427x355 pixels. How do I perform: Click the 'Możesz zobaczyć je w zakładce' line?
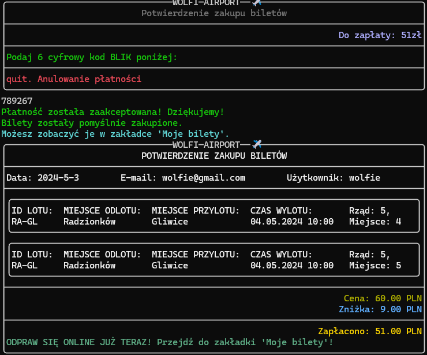115,134
